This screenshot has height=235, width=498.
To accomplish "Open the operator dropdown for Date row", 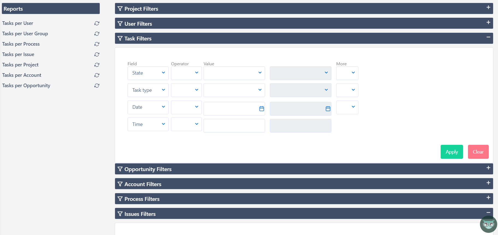I will click(x=186, y=107).
